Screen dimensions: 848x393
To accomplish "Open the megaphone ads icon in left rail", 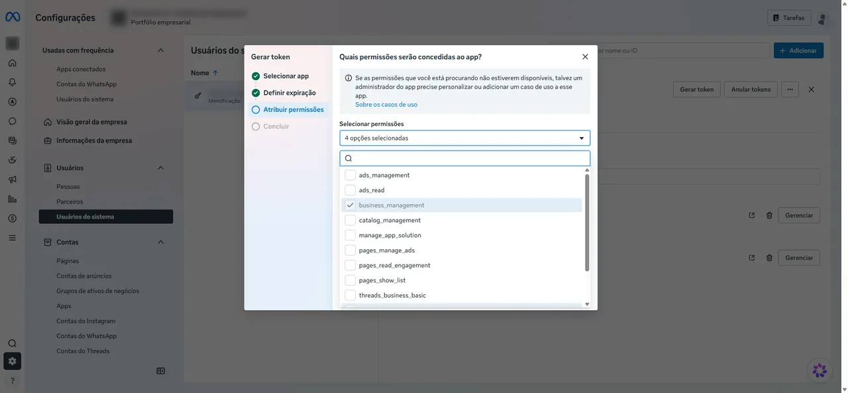I will pyautogui.click(x=12, y=179).
